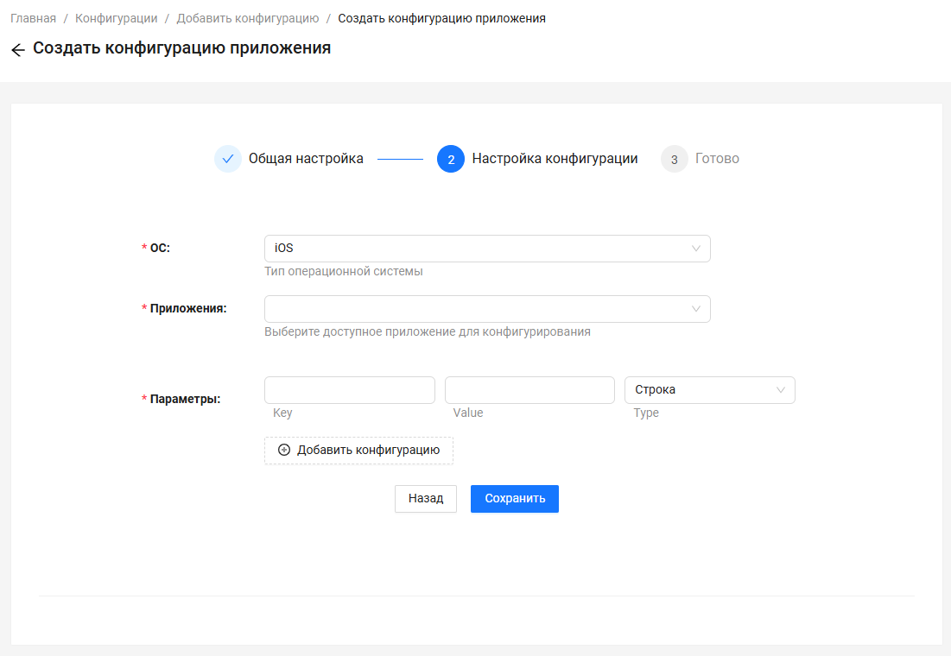This screenshot has height=656, width=951.
Task: Select the Готово step label
Action: point(717,159)
